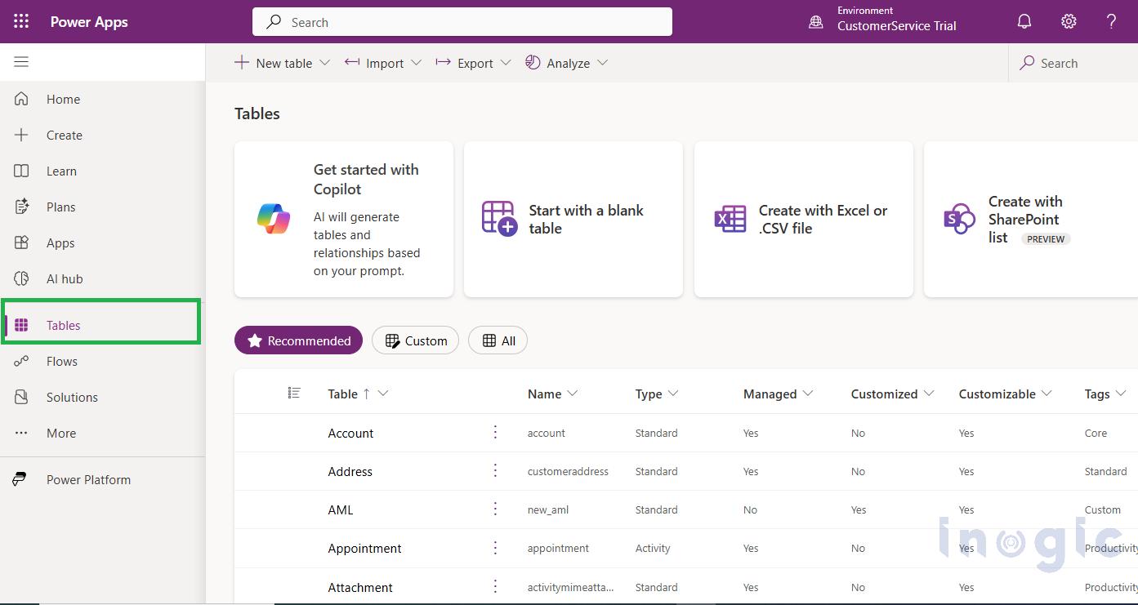The image size is (1138, 605).
Task: Click the top search input field
Action: point(462,21)
